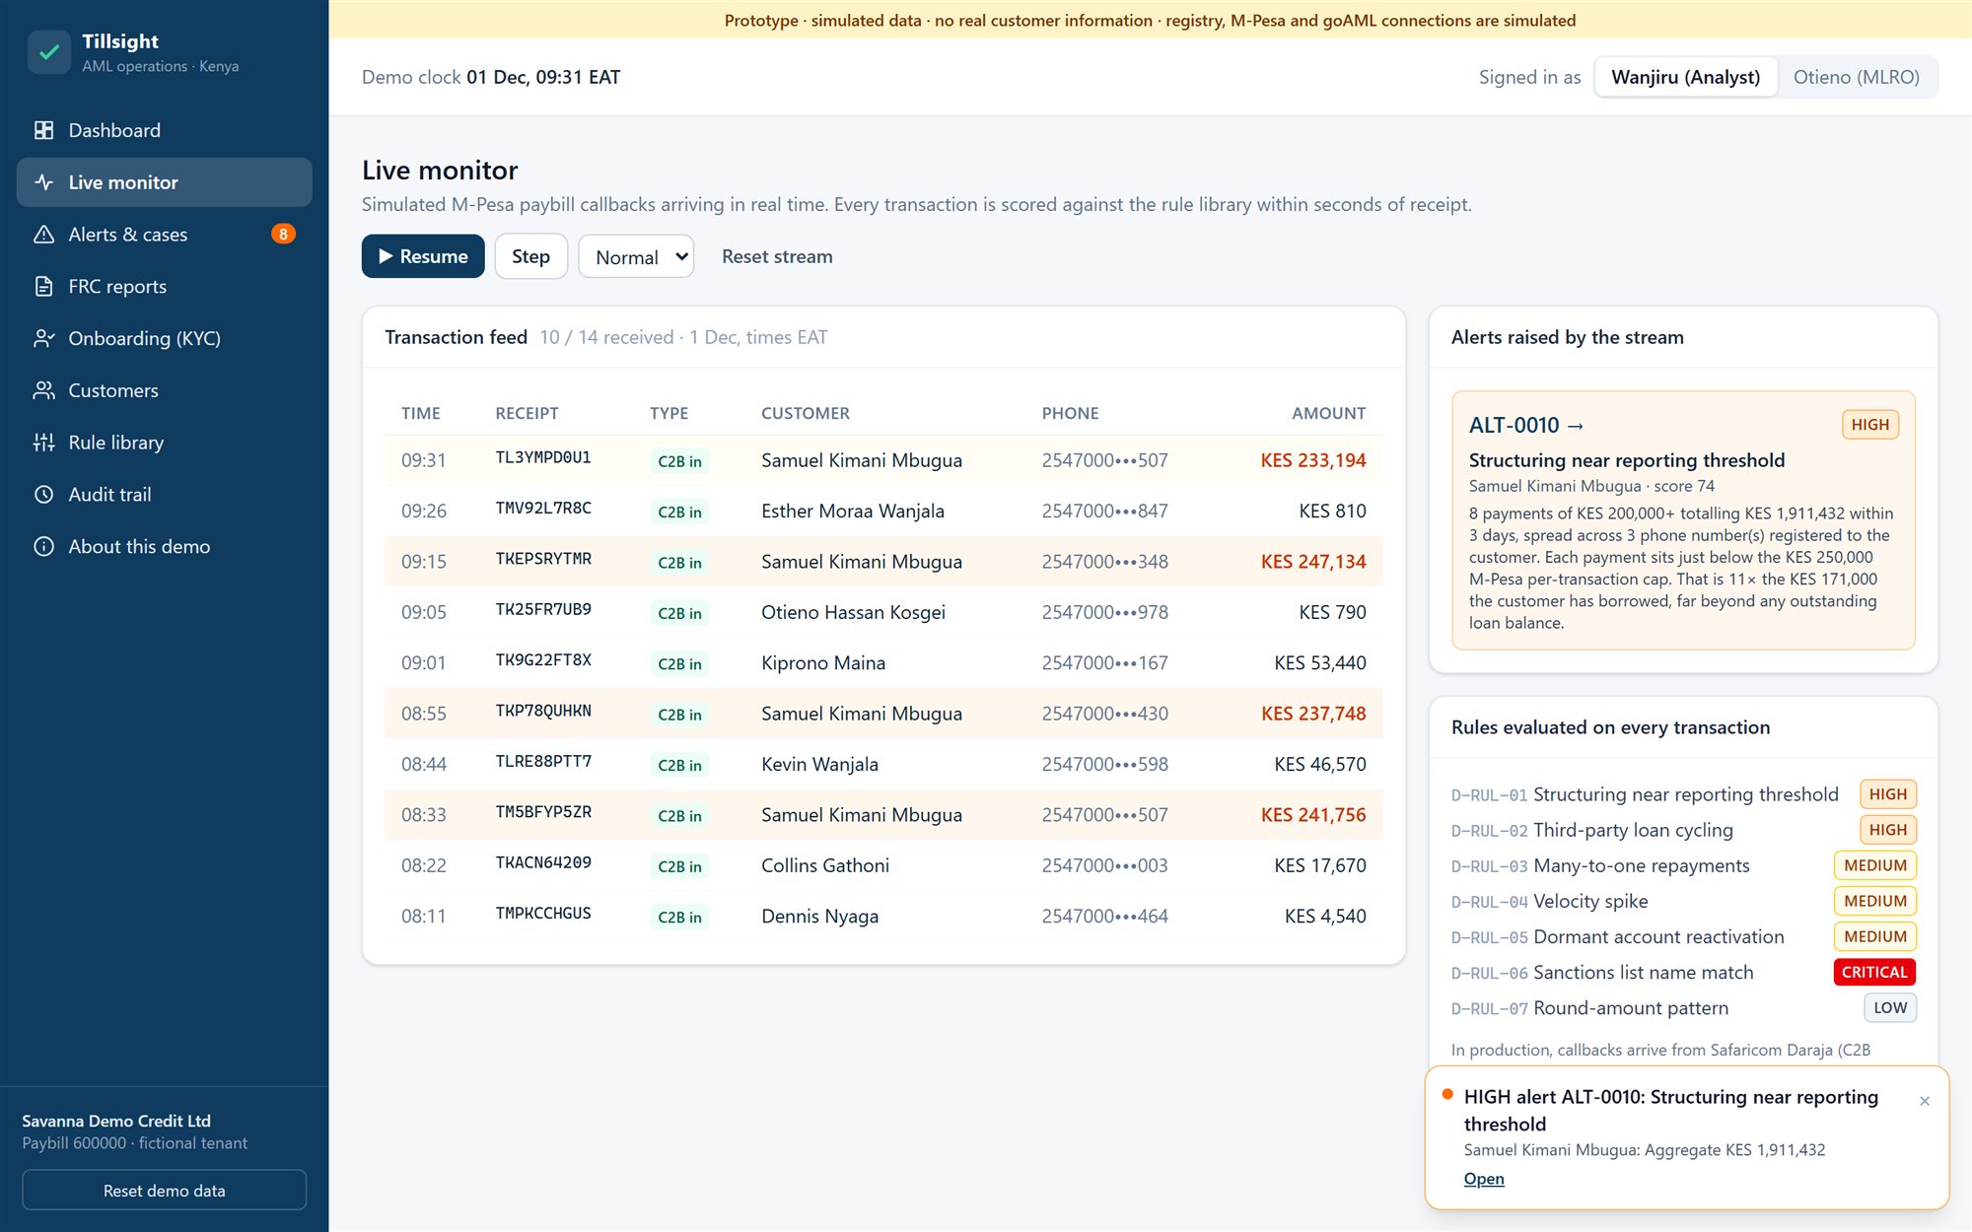Select receipt TL3YMPD0U1 in the feed

(543, 458)
